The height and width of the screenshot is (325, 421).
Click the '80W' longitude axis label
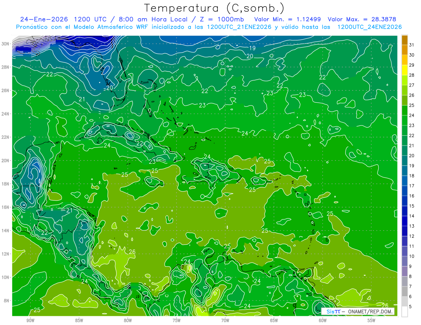click(x=128, y=320)
